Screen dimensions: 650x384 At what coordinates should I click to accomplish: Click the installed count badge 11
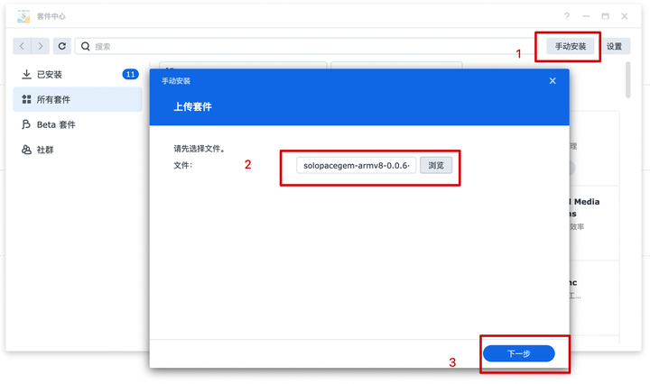(131, 75)
